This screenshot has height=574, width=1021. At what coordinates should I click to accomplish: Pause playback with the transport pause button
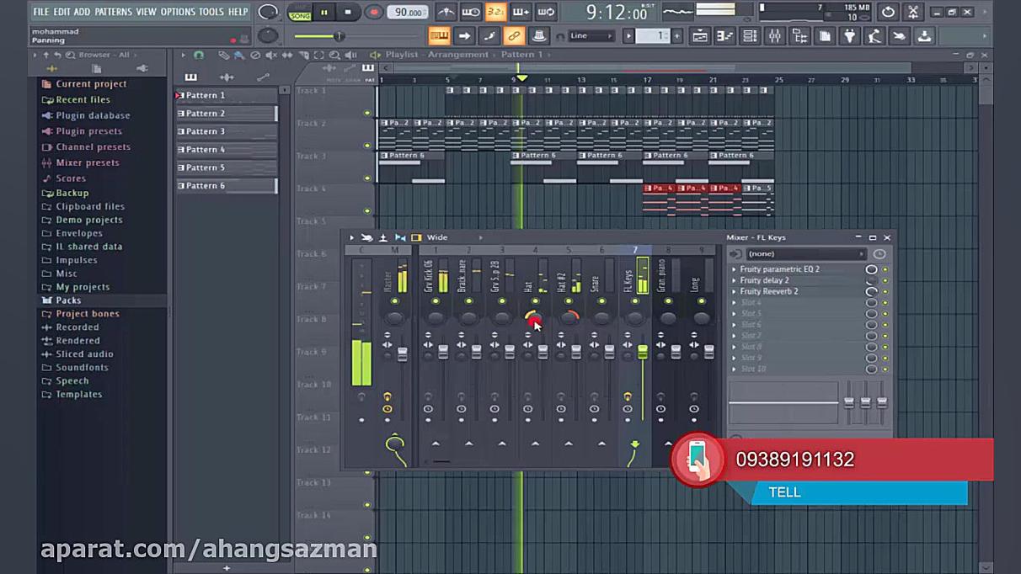pyautogui.click(x=324, y=13)
